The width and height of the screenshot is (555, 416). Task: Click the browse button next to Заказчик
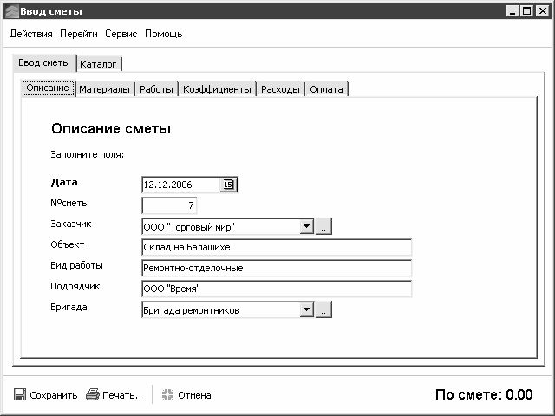click(323, 226)
